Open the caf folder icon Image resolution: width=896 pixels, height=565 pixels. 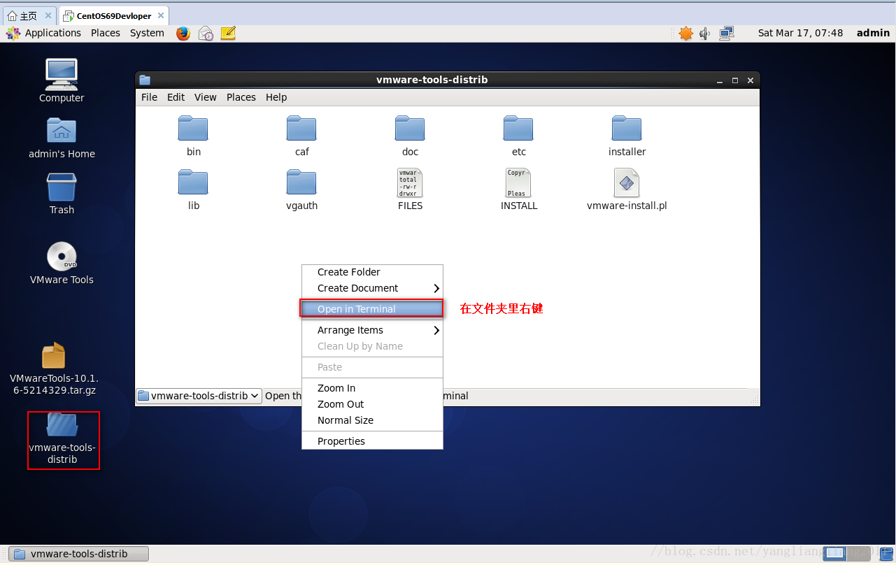pyautogui.click(x=301, y=129)
